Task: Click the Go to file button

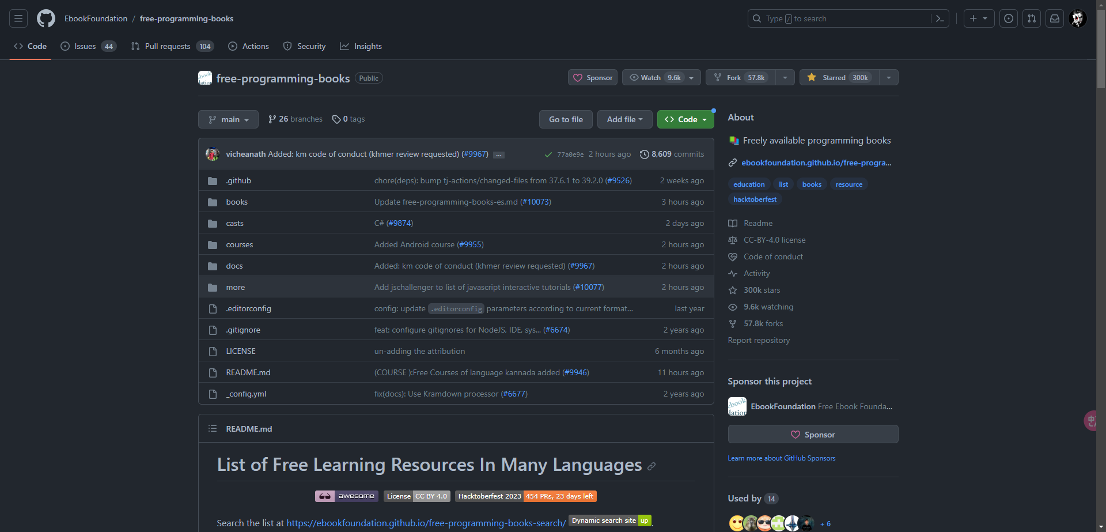Action: tap(566, 119)
